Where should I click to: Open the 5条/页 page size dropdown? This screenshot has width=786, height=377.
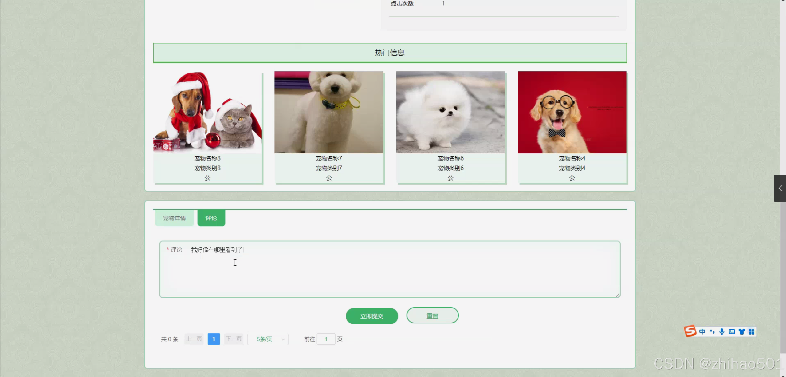(x=268, y=339)
